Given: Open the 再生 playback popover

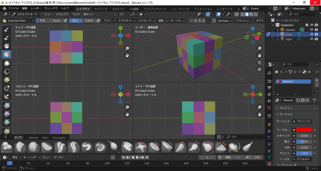Looking at the screenshot, I should click(16, 157).
